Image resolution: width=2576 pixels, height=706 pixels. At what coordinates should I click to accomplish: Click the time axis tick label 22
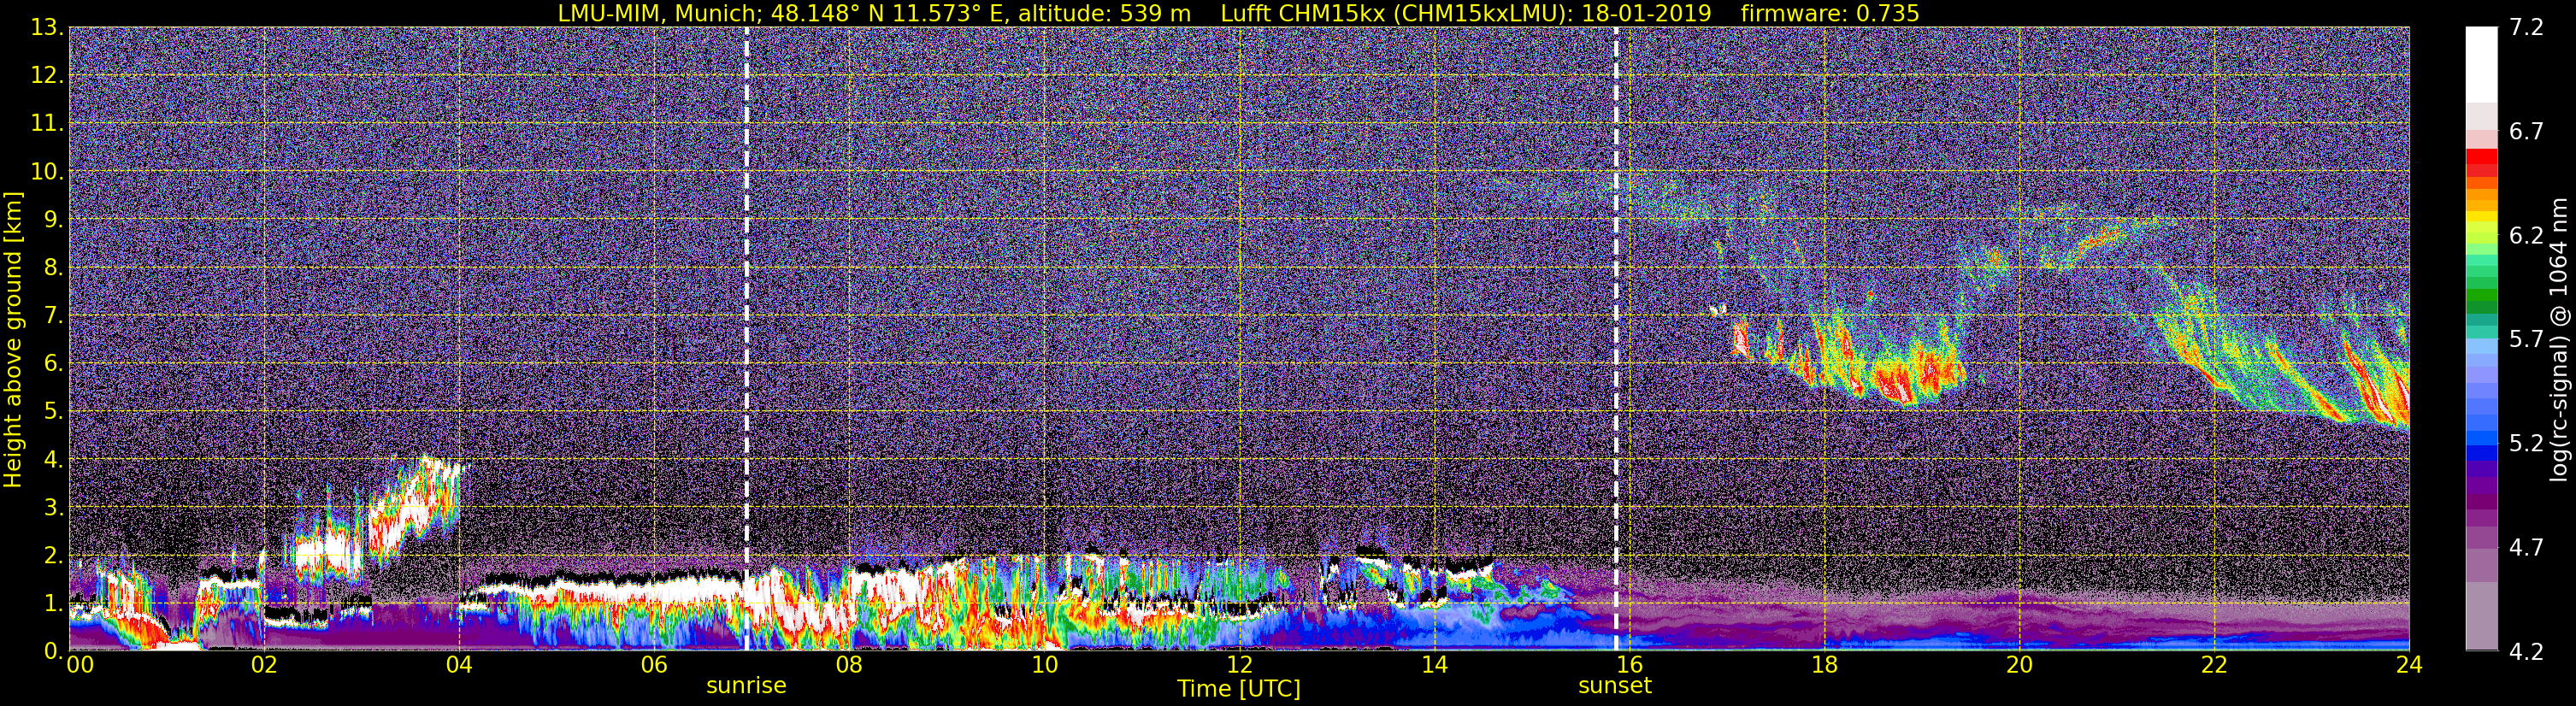pyautogui.click(x=2214, y=665)
